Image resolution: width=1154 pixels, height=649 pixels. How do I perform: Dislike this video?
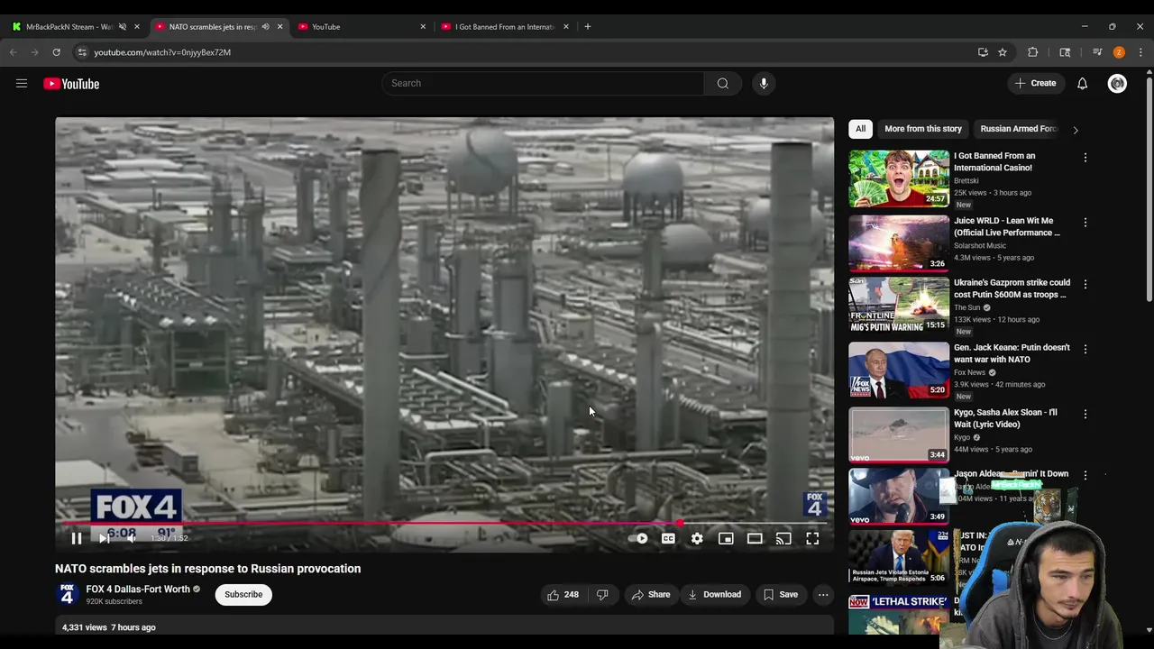(602, 595)
